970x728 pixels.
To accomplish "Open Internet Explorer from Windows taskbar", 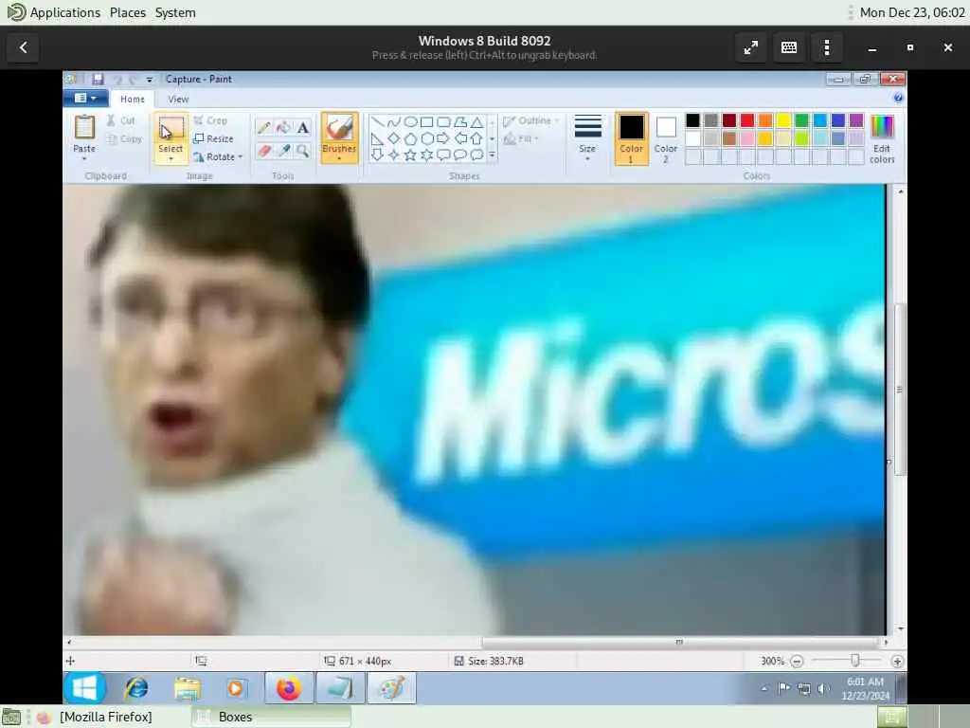I will pyautogui.click(x=136, y=688).
